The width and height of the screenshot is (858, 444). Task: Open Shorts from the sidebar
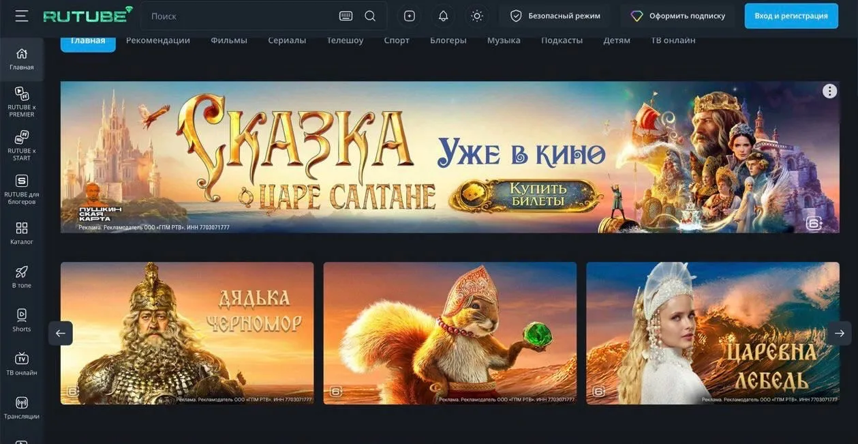[x=22, y=320]
